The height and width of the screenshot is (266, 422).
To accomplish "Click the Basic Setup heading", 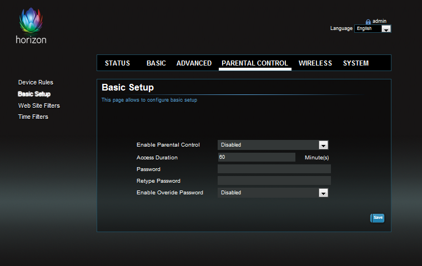I will click(x=128, y=88).
